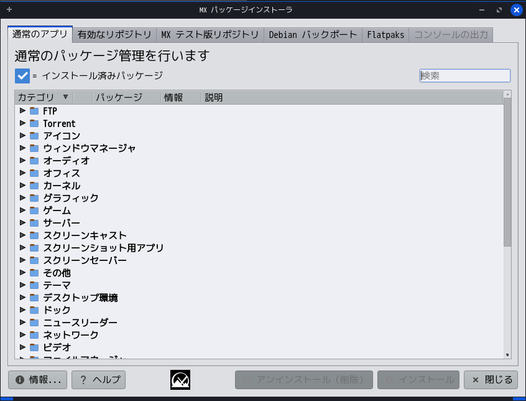
Task: Maximize the package installer window
Action: tap(499, 10)
